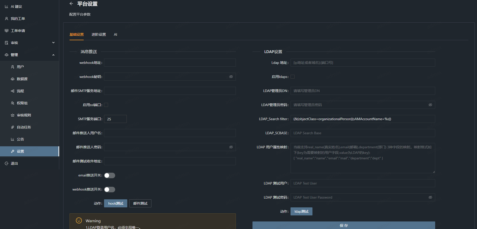Image resolution: width=477 pixels, height=229 pixels.
Task: Click the 流程 workflow icon
Action: tap(13, 91)
